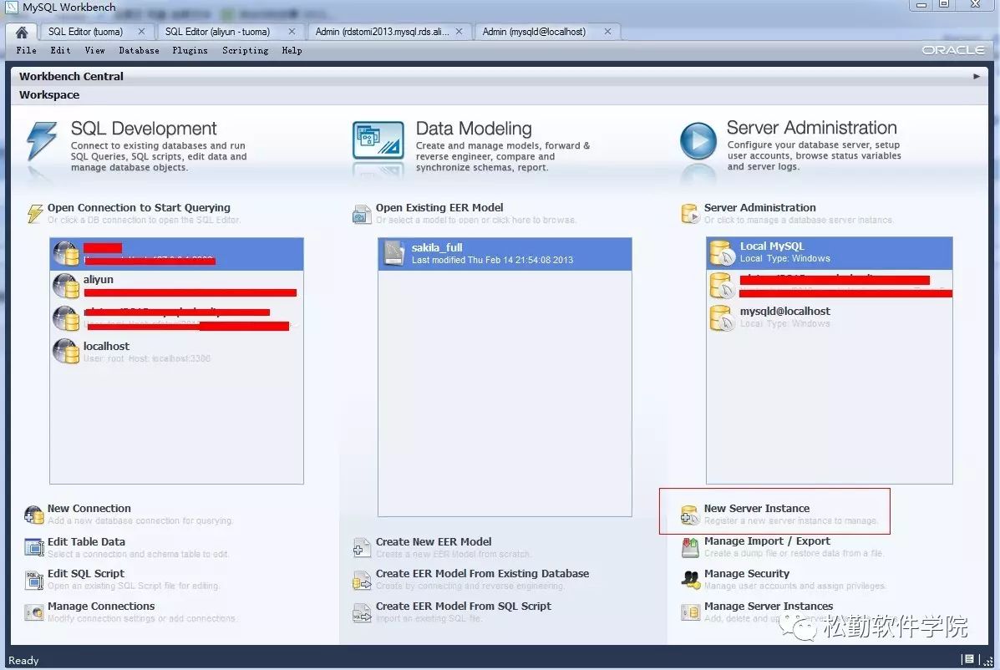
Task: Click the Open Existing EER Model icon
Action: point(362,214)
